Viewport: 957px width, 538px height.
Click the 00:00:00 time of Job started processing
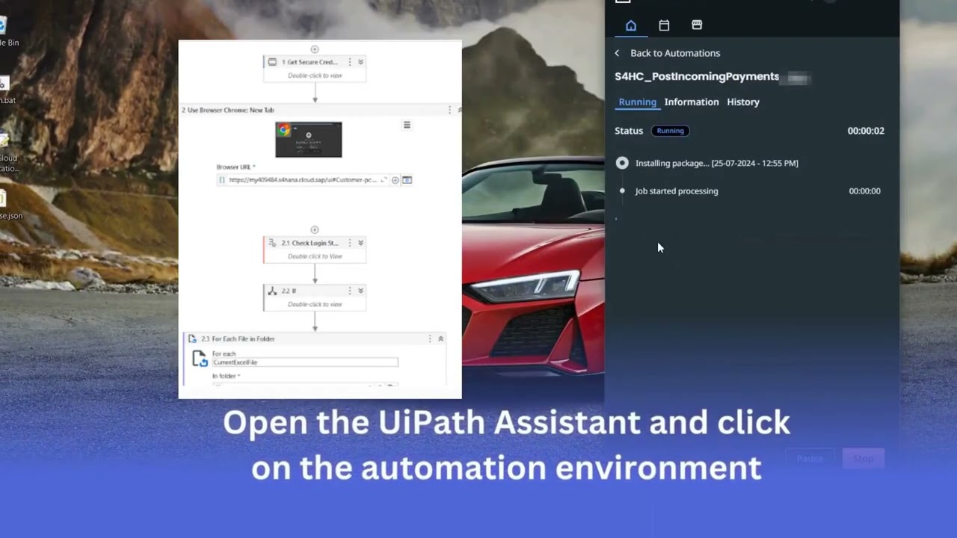[x=864, y=191]
